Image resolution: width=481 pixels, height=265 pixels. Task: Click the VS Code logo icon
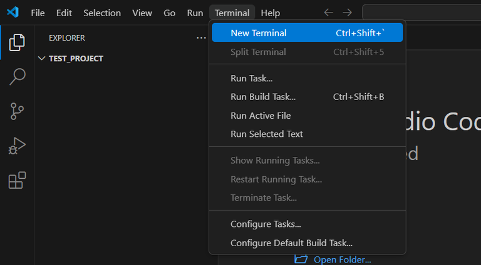pos(13,12)
